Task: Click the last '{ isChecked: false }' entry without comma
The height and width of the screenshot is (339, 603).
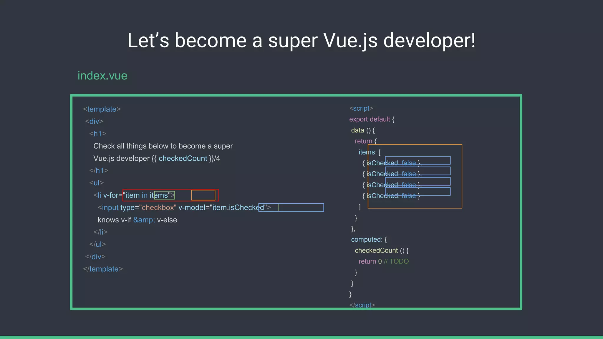Action: point(391,196)
